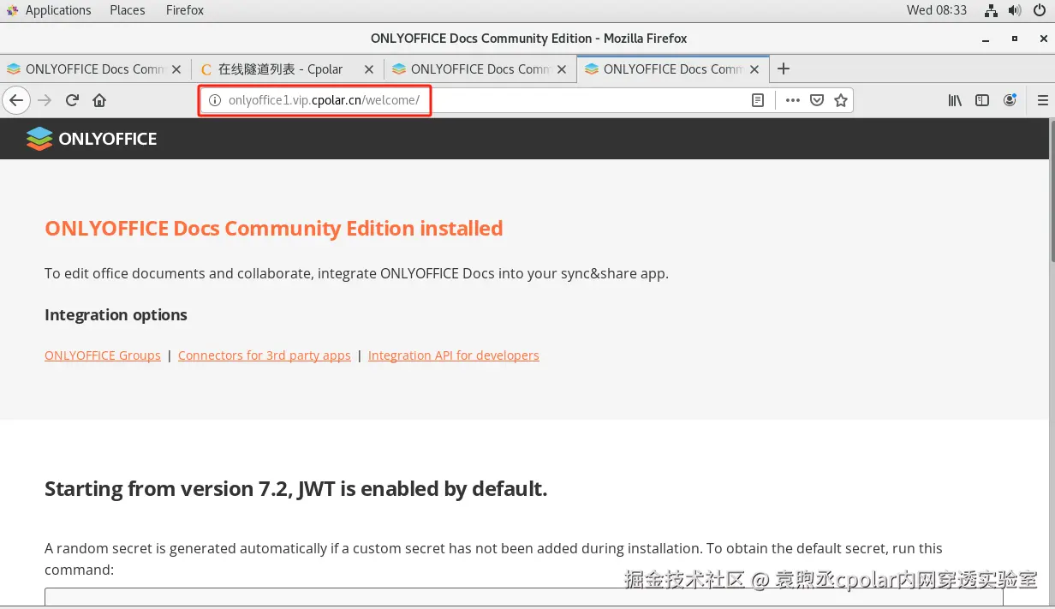Open Firefox account icon
1055x609 pixels.
[x=1010, y=100]
